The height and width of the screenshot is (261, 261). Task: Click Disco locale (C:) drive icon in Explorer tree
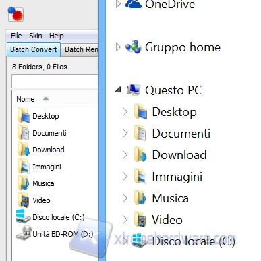click(140, 240)
